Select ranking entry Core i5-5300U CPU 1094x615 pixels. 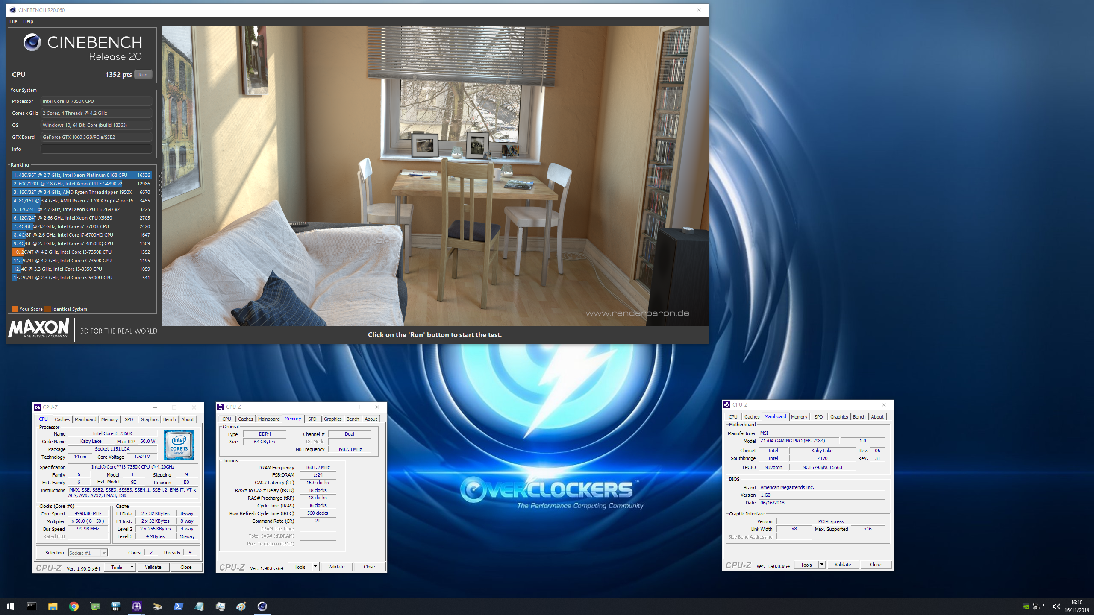tap(81, 278)
